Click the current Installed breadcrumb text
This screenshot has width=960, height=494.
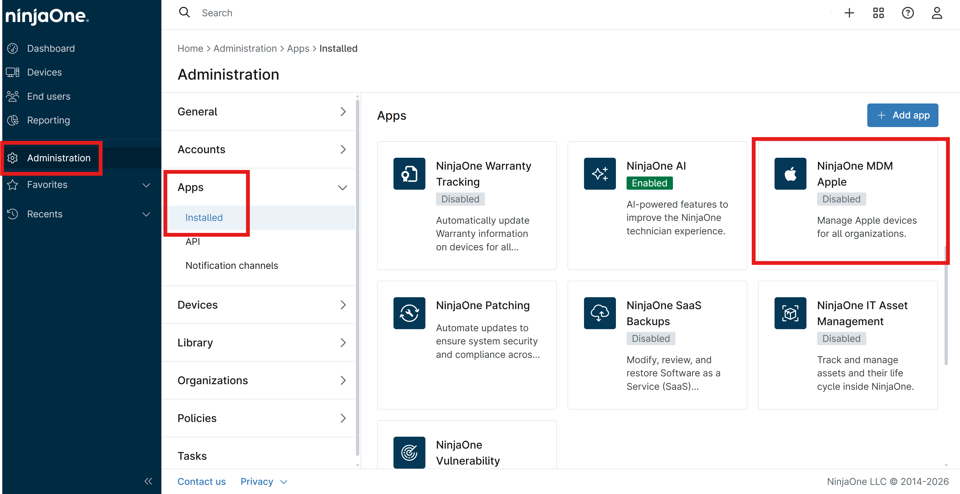click(338, 48)
